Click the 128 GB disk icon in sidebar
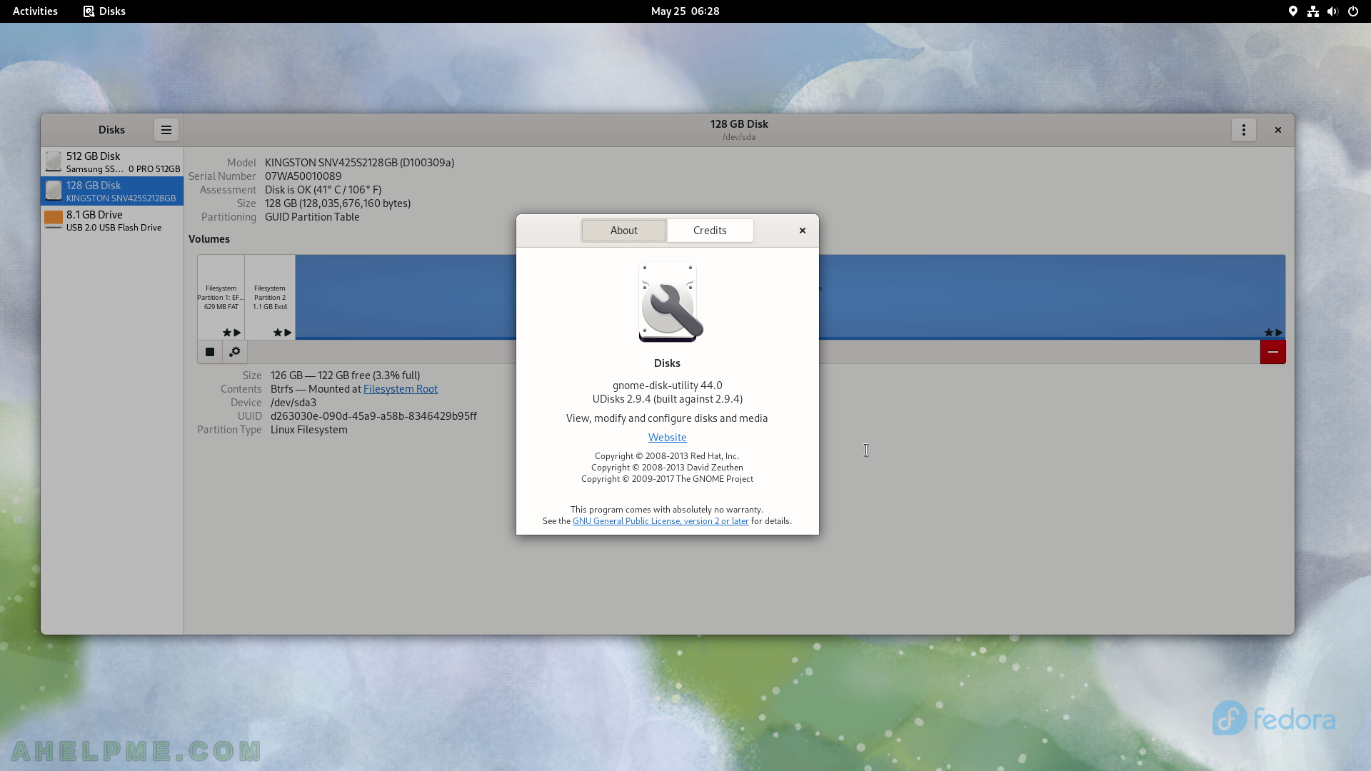Image resolution: width=1371 pixels, height=771 pixels. point(54,191)
